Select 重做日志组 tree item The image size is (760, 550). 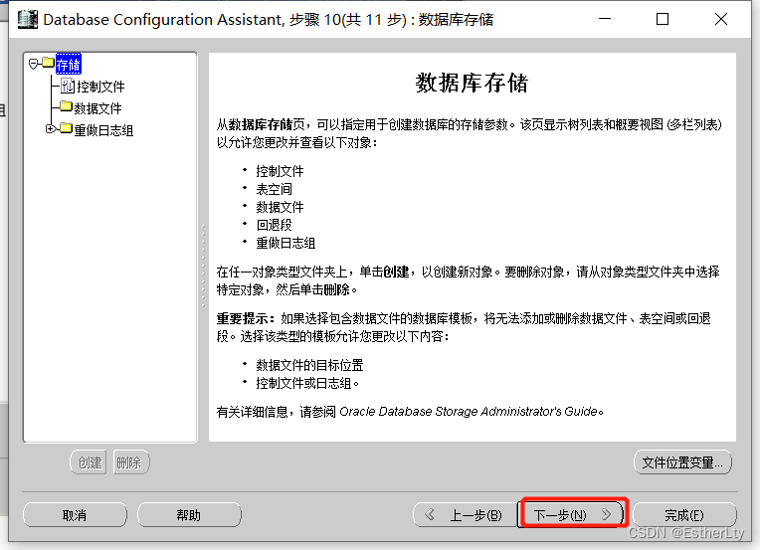[103, 130]
